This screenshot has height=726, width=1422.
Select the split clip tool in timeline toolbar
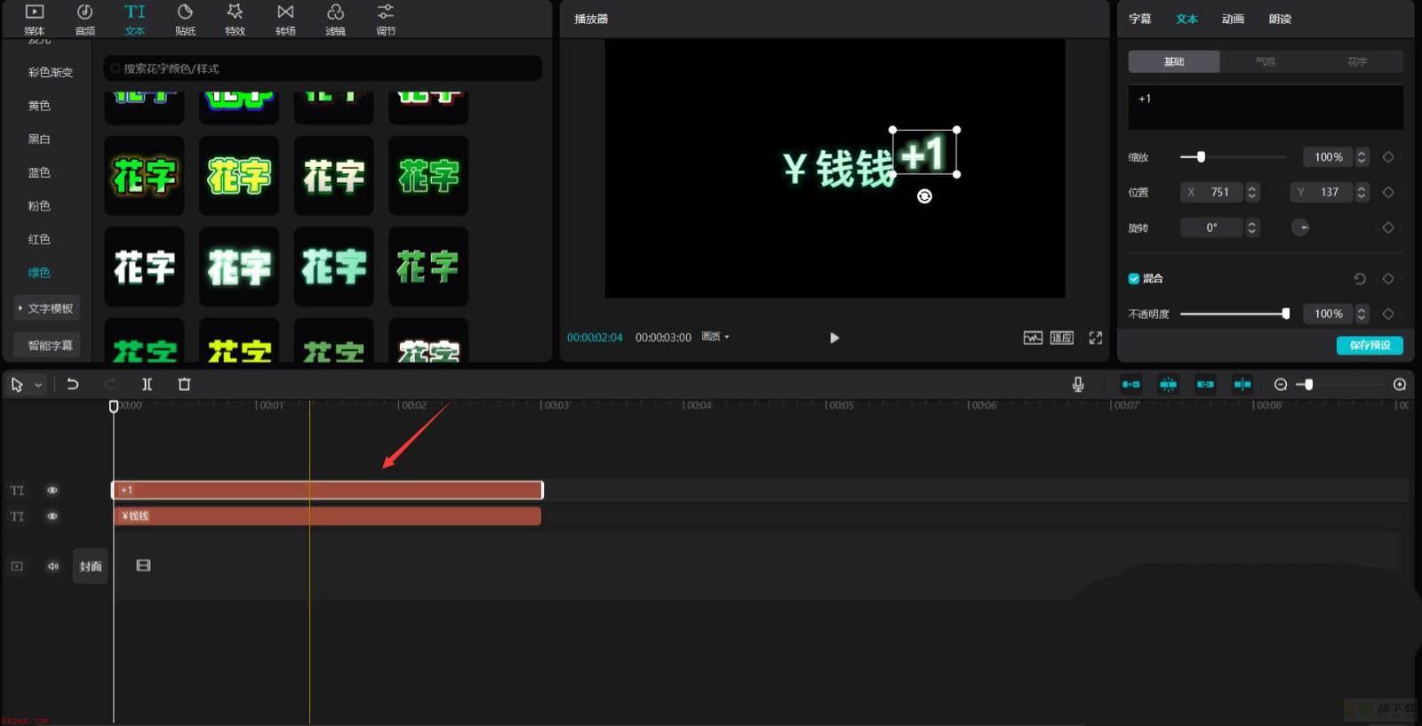147,384
